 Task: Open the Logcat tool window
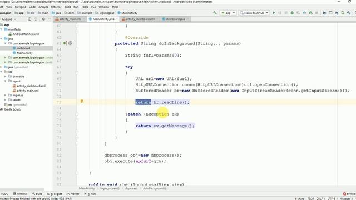pyautogui.click(x=55, y=194)
